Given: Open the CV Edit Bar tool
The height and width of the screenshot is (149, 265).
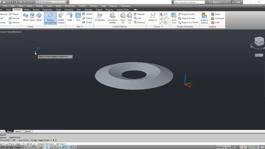Looking at the screenshot, I should tap(99, 17).
